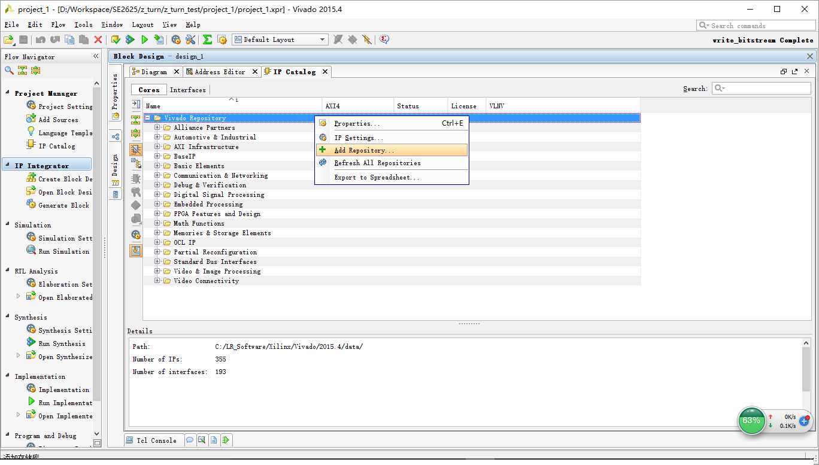The image size is (819, 465).
Task: Expand all in Flow Navigator icon
Action: (35, 70)
